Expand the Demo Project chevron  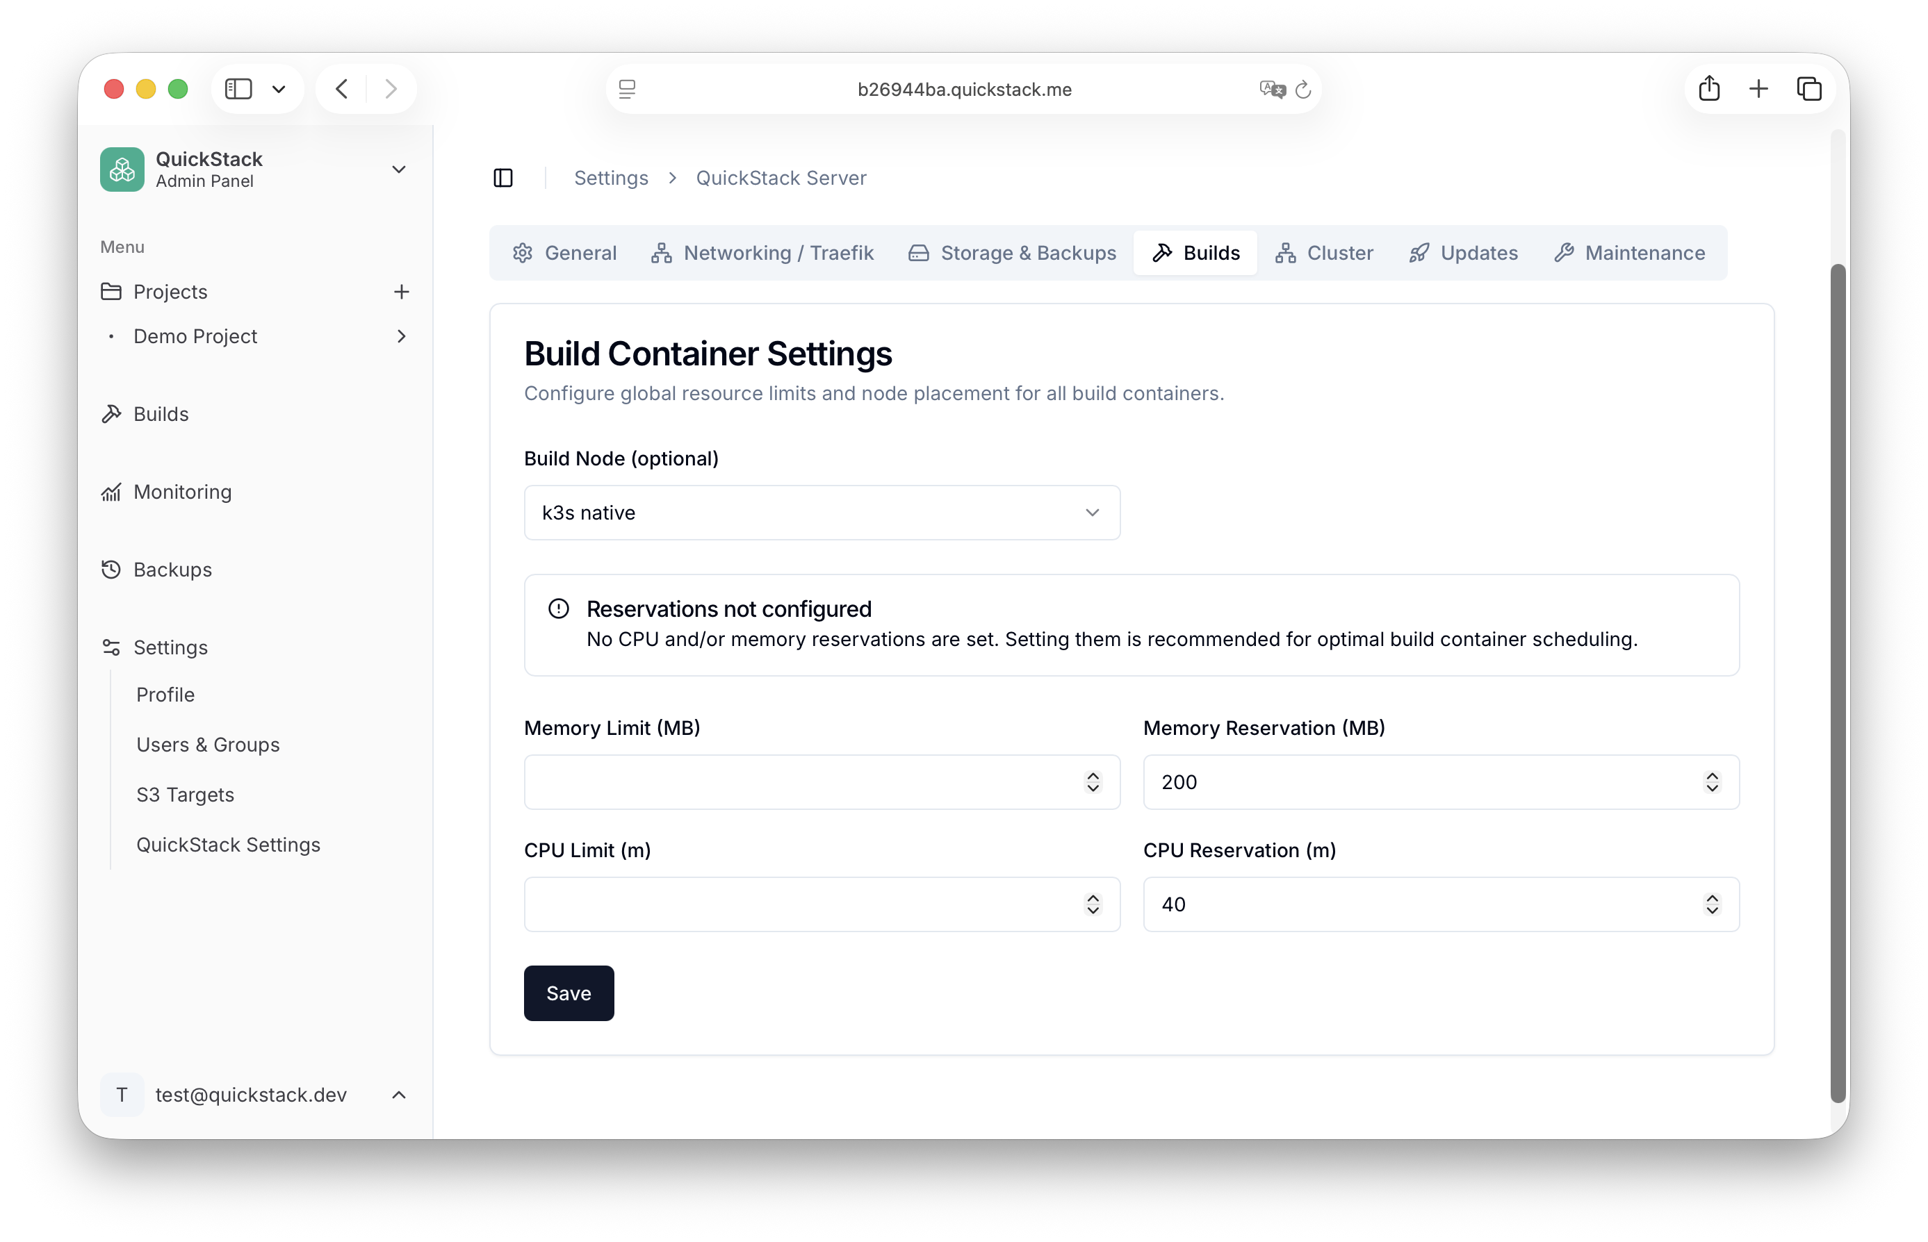click(401, 336)
